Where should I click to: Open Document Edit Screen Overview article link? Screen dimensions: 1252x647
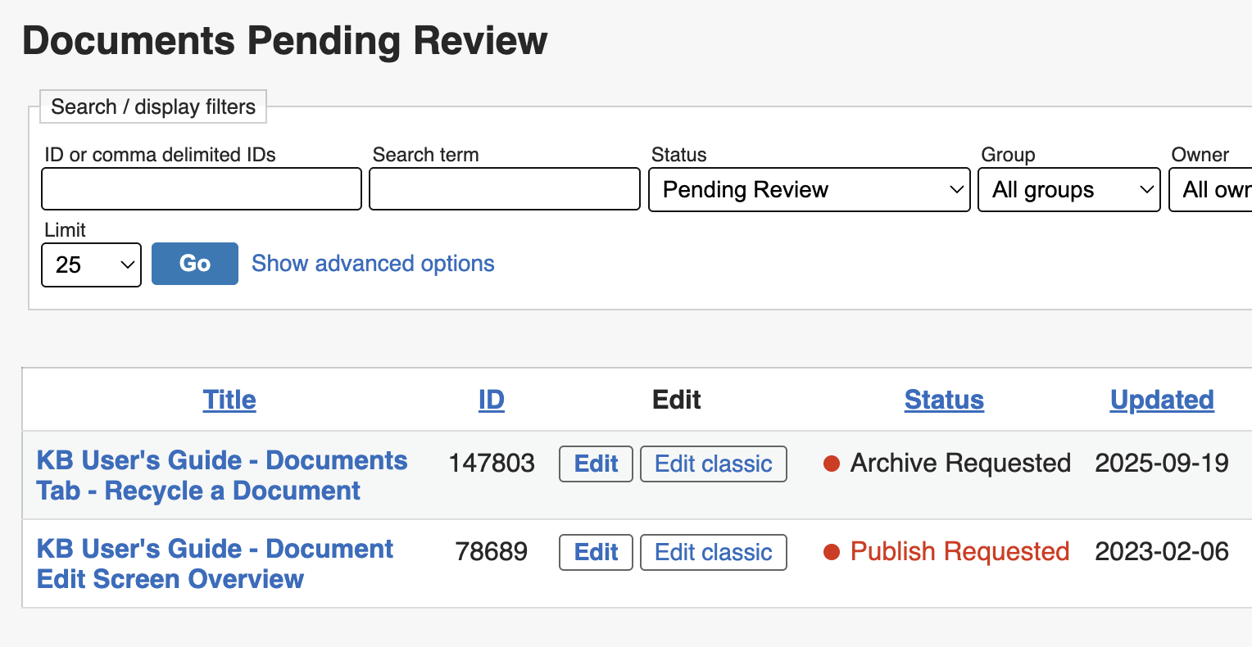[215, 564]
